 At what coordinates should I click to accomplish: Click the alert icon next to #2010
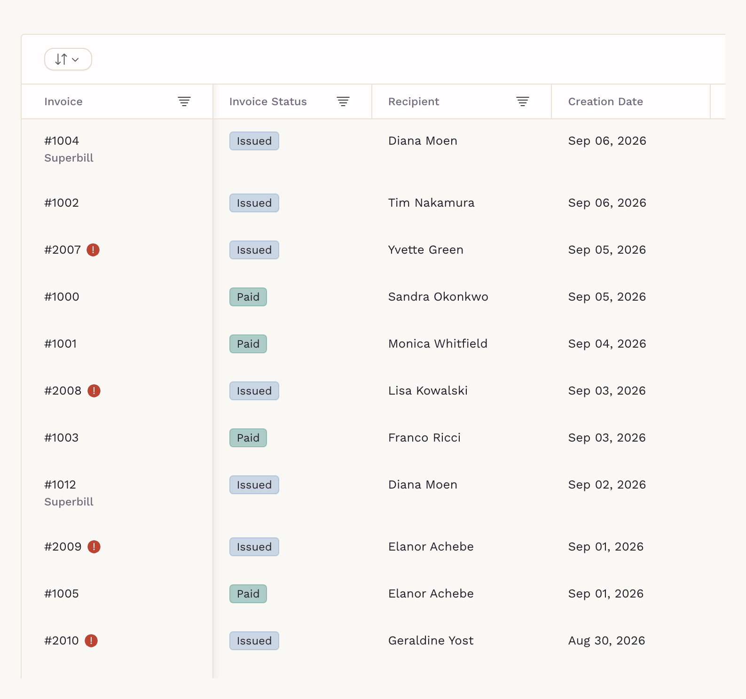(91, 641)
